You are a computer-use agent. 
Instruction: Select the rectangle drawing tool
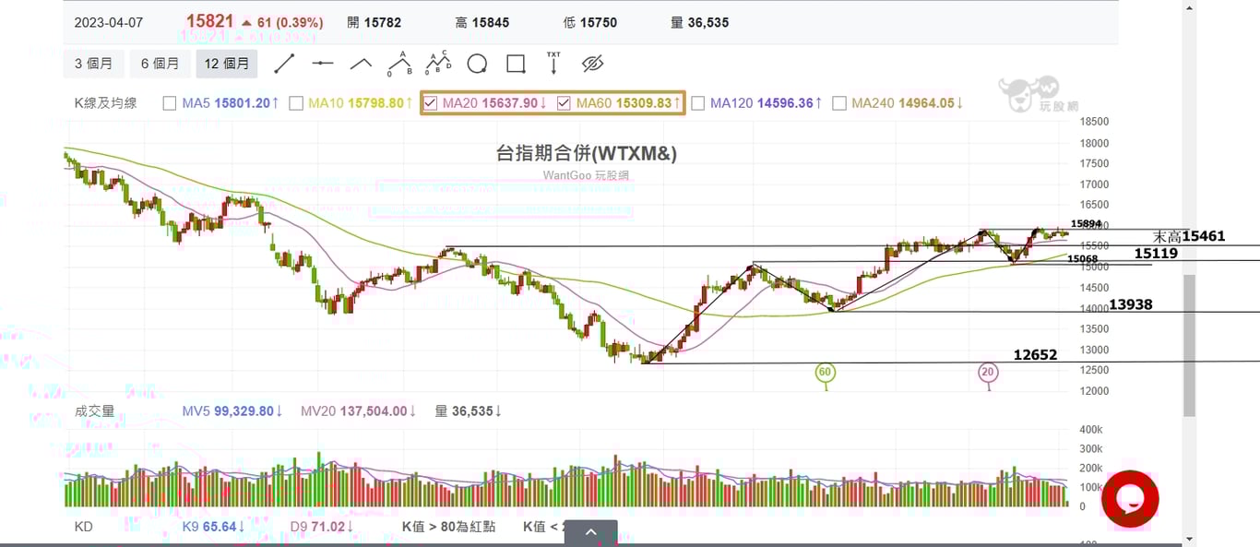(x=516, y=64)
